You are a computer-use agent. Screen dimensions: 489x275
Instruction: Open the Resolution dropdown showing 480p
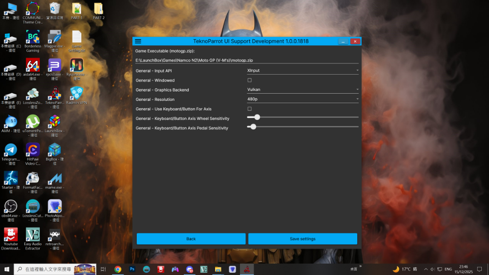point(302,99)
